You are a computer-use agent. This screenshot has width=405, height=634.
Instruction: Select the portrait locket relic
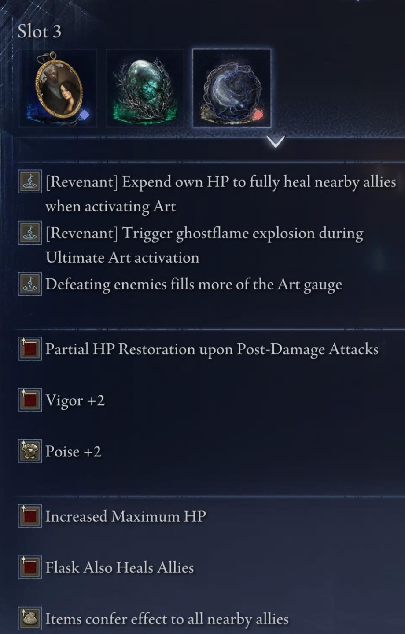coord(58,88)
